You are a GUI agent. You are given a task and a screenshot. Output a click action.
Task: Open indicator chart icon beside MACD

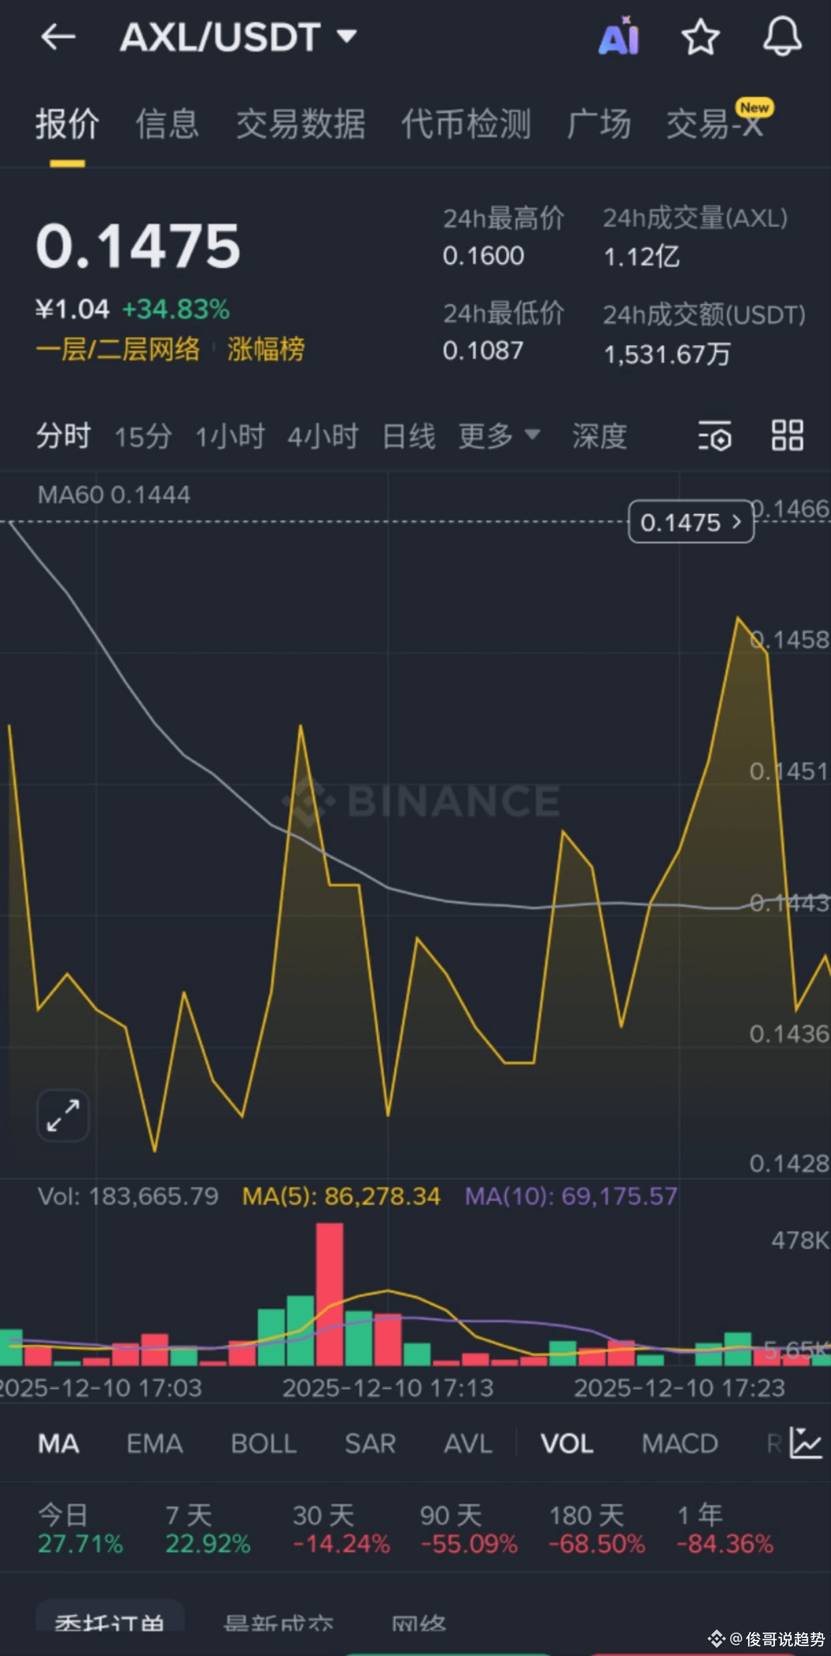(x=806, y=1443)
